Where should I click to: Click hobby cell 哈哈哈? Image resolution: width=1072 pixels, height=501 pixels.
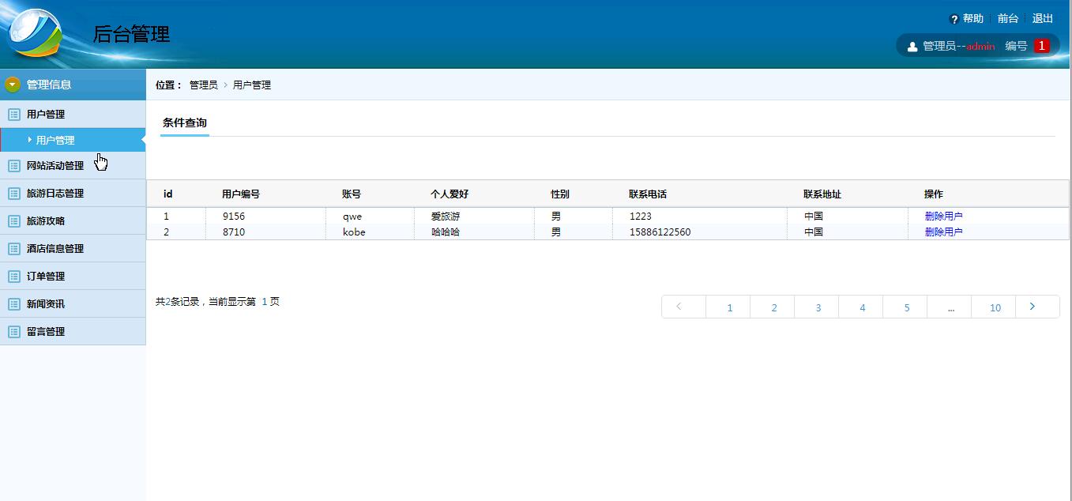pos(446,232)
